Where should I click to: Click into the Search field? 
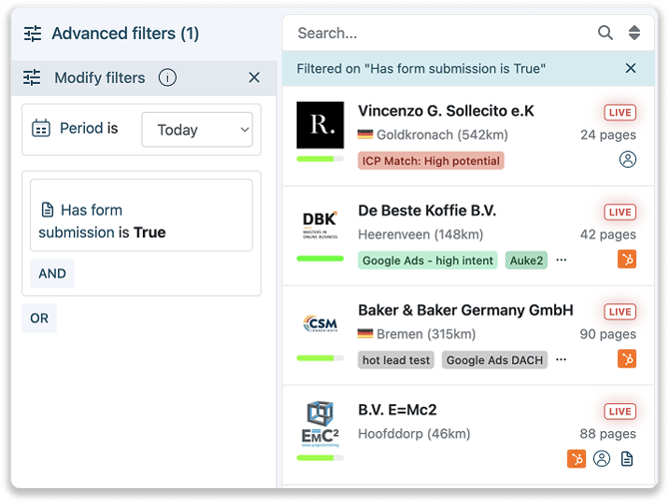click(x=439, y=33)
